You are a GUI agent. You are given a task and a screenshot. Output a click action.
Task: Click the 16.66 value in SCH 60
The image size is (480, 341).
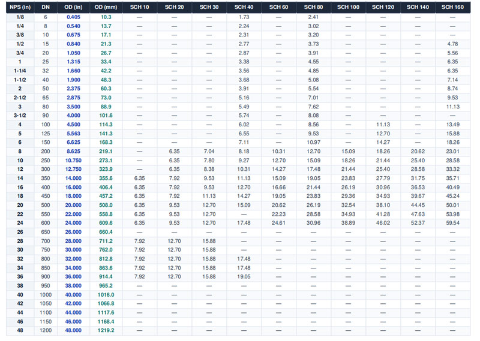pyautogui.click(x=278, y=188)
